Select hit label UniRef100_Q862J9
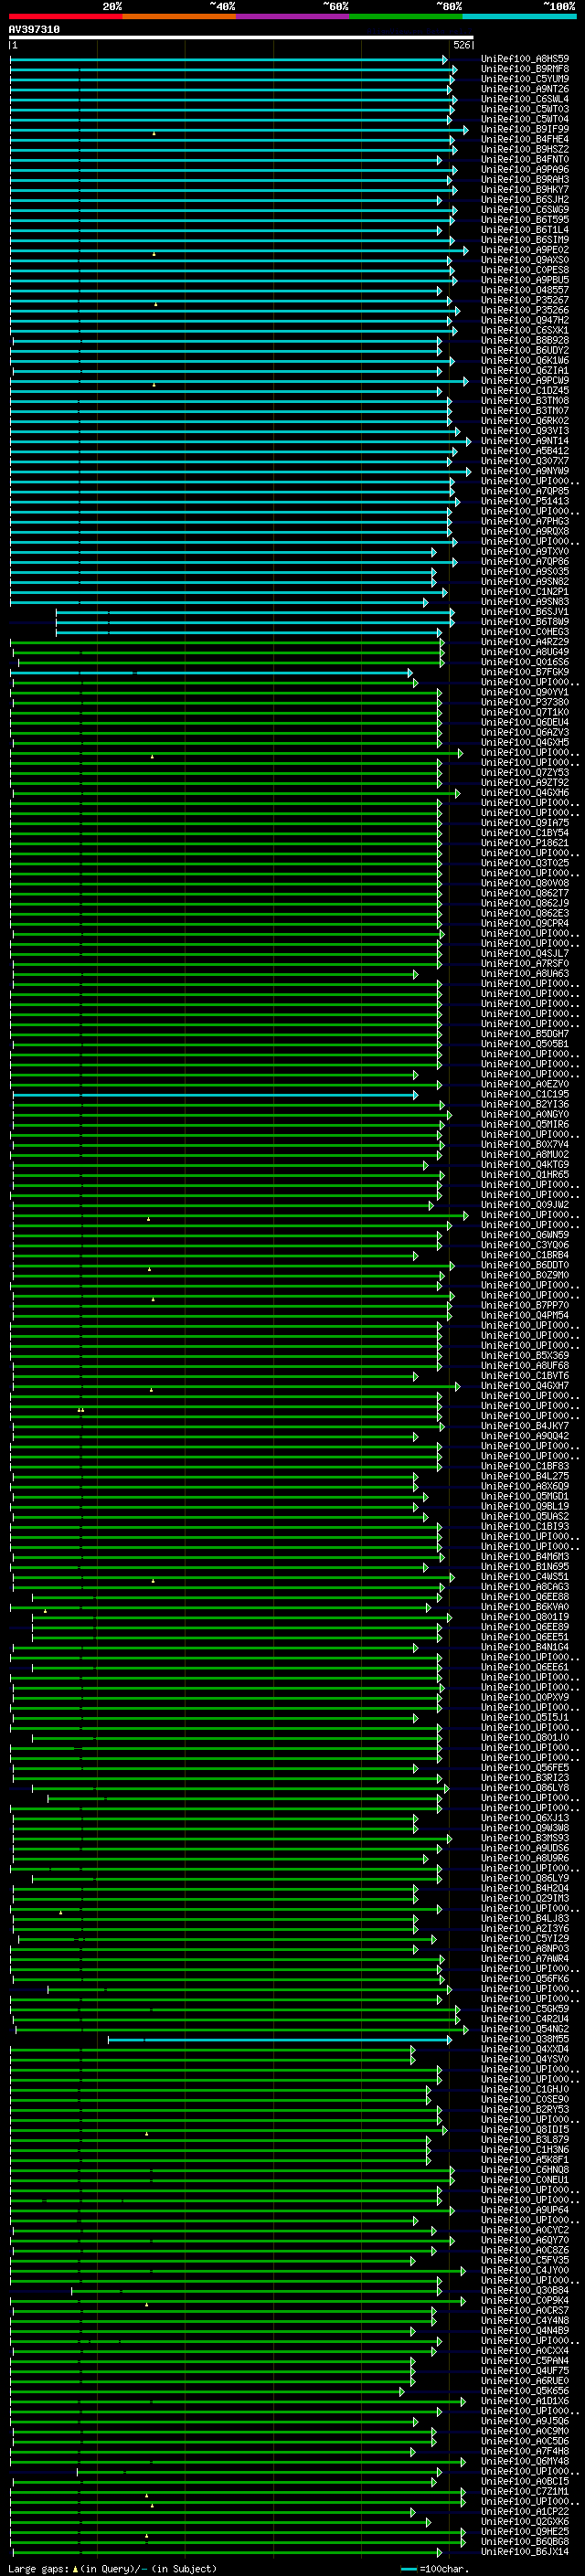Image resolution: width=585 pixels, height=2576 pixels. (525, 903)
